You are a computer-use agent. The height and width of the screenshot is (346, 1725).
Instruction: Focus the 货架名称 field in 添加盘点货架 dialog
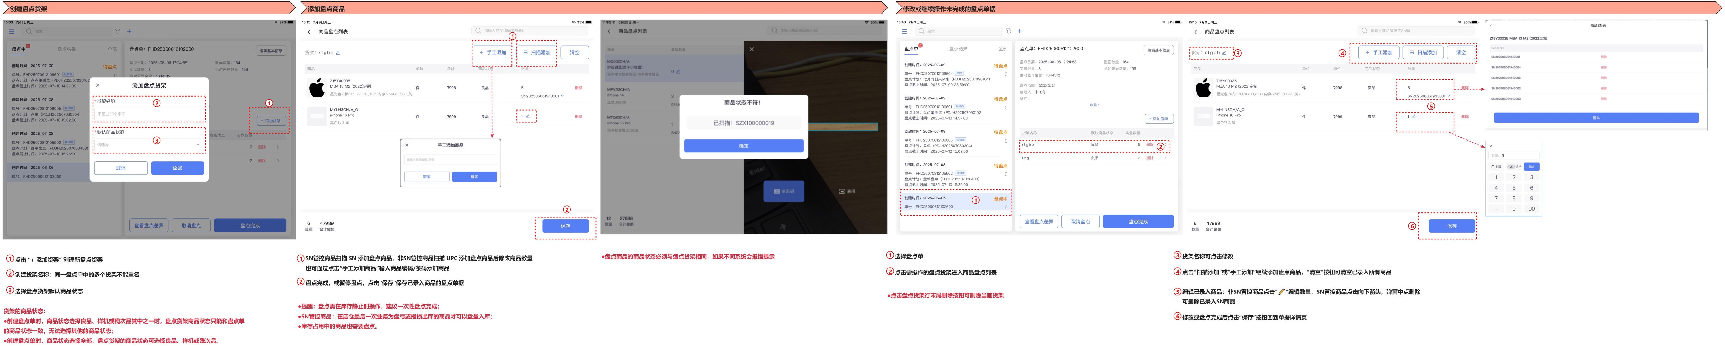coord(149,114)
